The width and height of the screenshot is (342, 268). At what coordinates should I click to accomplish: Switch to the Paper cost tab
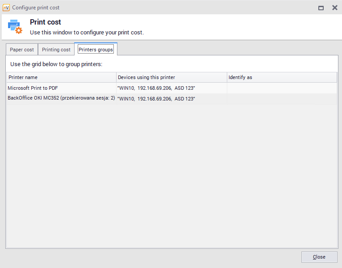coord(22,50)
